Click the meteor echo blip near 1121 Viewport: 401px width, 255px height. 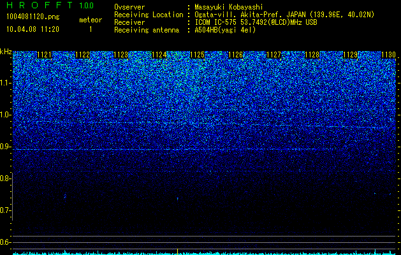tap(65, 196)
